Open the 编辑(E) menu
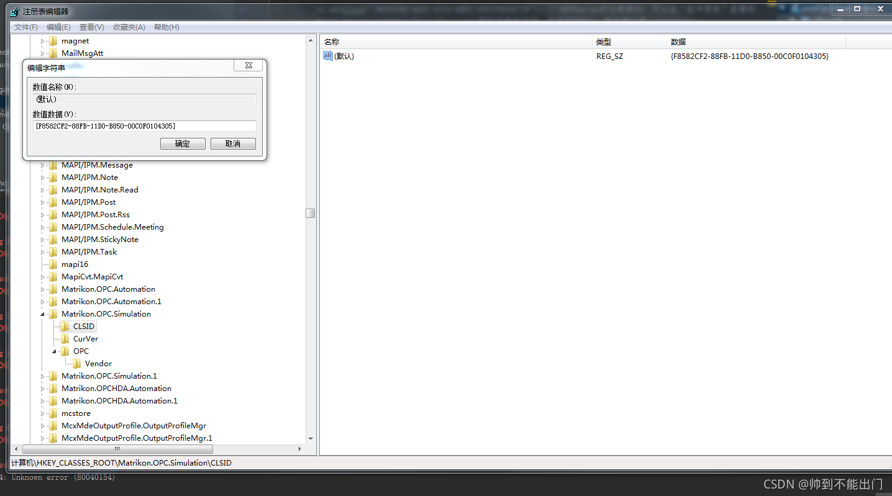 [58, 27]
